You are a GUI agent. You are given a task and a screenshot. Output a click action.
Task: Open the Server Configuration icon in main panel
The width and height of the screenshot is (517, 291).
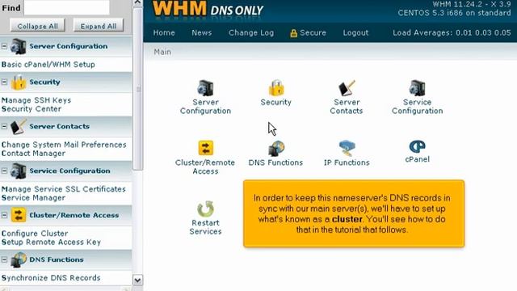point(205,88)
